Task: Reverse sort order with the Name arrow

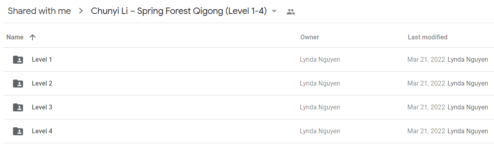Action: tap(32, 37)
